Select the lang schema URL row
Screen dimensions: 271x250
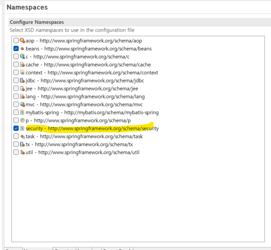(85, 96)
